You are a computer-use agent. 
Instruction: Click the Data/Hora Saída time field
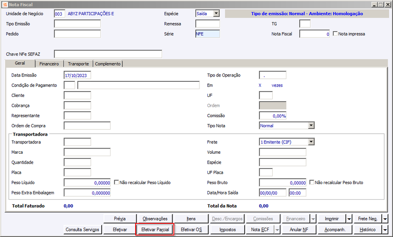[298, 193]
